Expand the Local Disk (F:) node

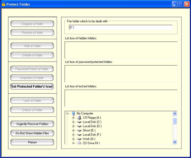[73, 135]
